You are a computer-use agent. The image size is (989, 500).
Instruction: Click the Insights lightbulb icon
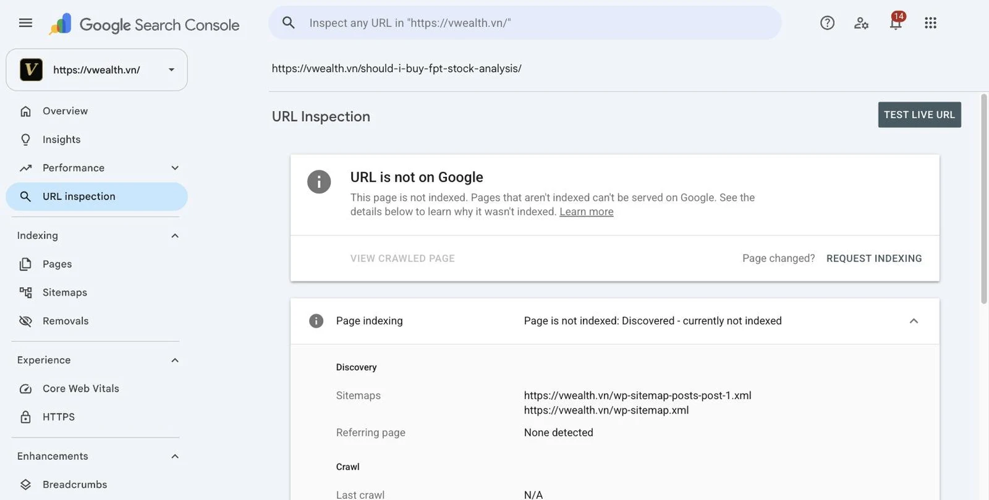click(25, 140)
